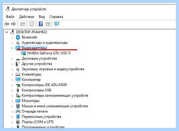Click the controller icon beside Контроллеры IDE ATA/ATAPI
This screenshot has height=131, width=179.
(18, 85)
